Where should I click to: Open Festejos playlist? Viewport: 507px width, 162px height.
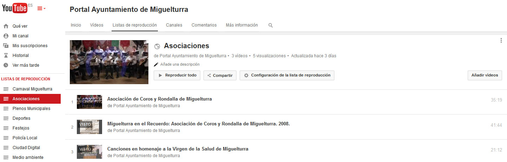point(21,128)
